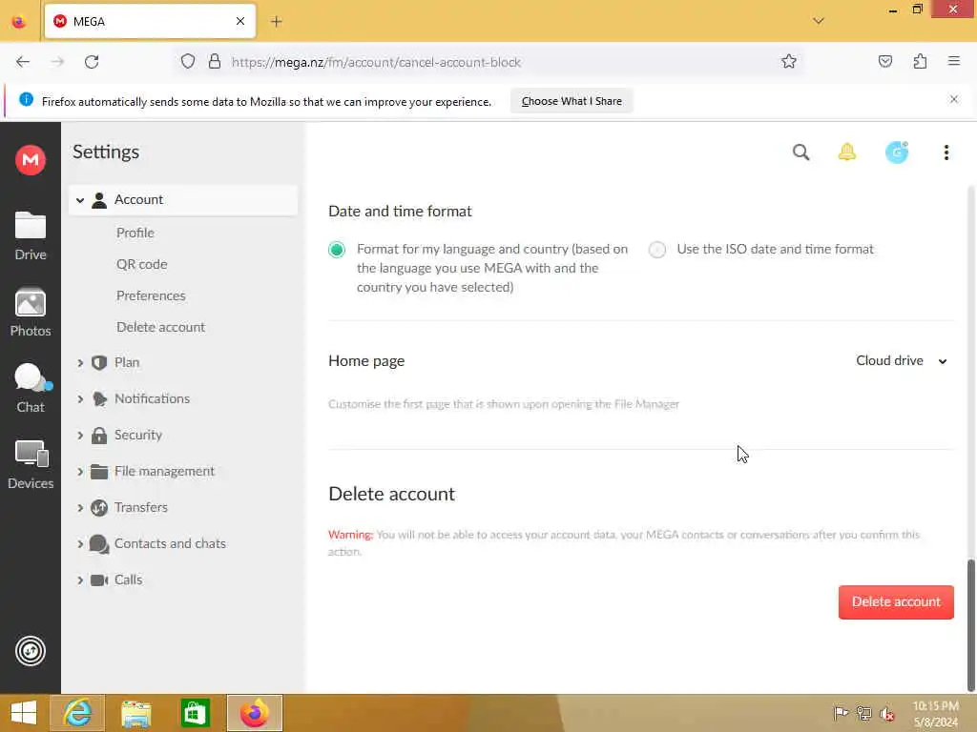Launch Internet Explorer from taskbar

(77, 713)
